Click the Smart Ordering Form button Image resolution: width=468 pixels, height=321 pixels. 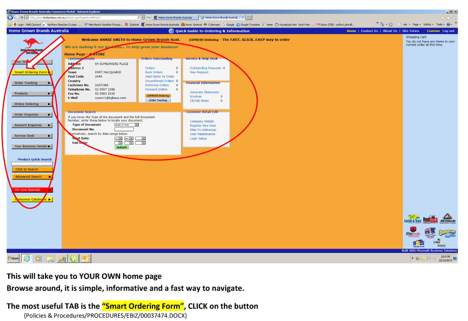(x=32, y=72)
